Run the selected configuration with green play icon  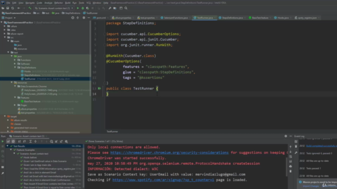(77, 8)
